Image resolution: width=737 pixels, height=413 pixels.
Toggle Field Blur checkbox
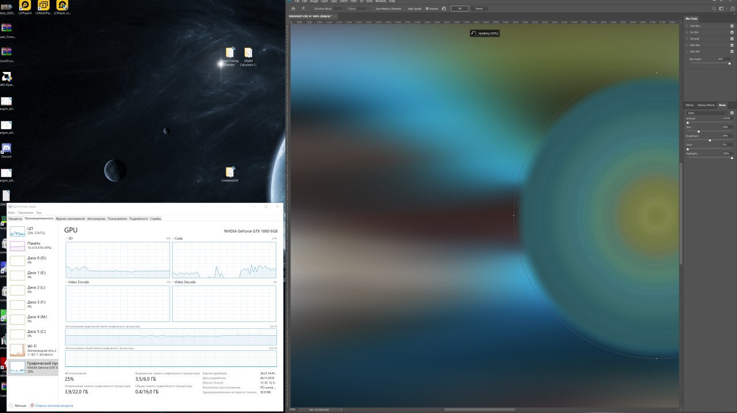pyautogui.click(x=732, y=26)
